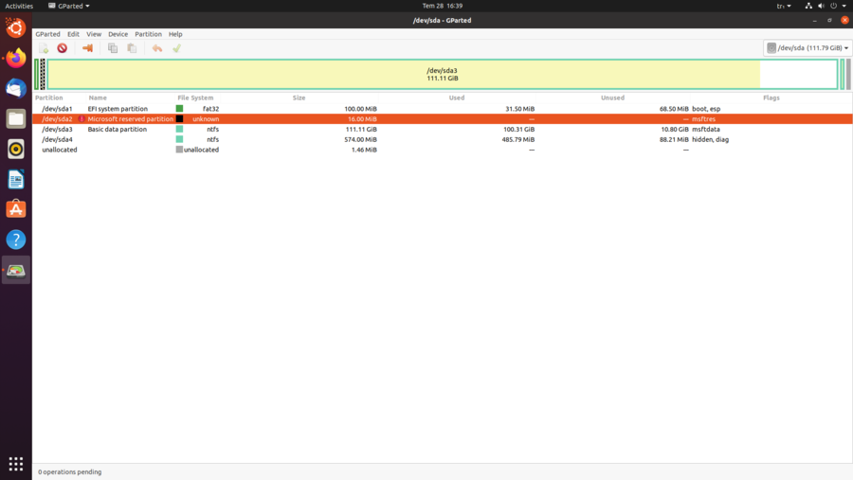Screen dimensions: 853x480
Task: Click the Resize/Move partition toolbar icon
Action: [x=87, y=48]
